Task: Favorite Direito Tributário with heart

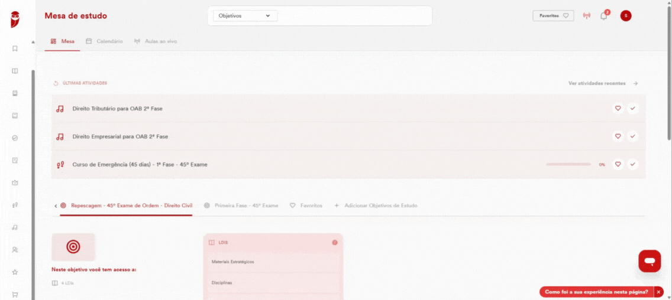Action: pos(618,108)
